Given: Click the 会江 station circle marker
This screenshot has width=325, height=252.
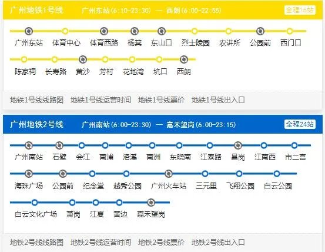Looking at the screenshot, I should pos(82,145).
